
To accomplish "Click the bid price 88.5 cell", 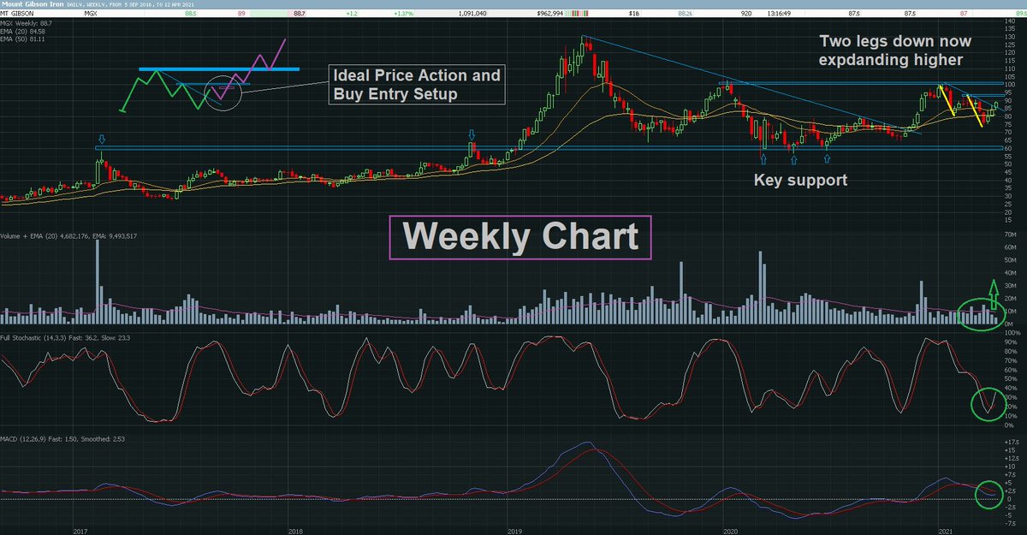I will [x=189, y=15].
